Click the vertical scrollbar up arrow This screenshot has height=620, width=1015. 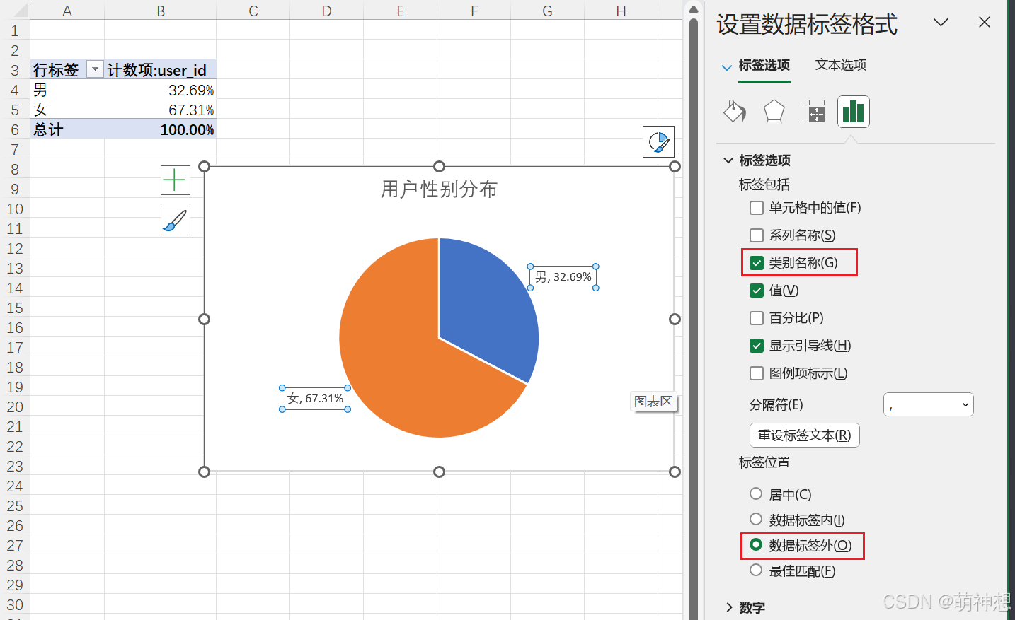694,9
